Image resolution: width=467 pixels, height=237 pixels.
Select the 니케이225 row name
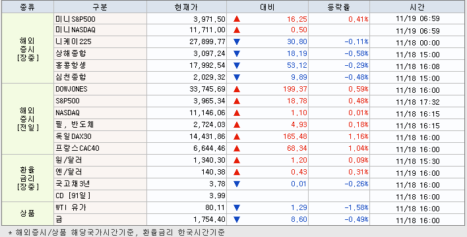point(73,41)
